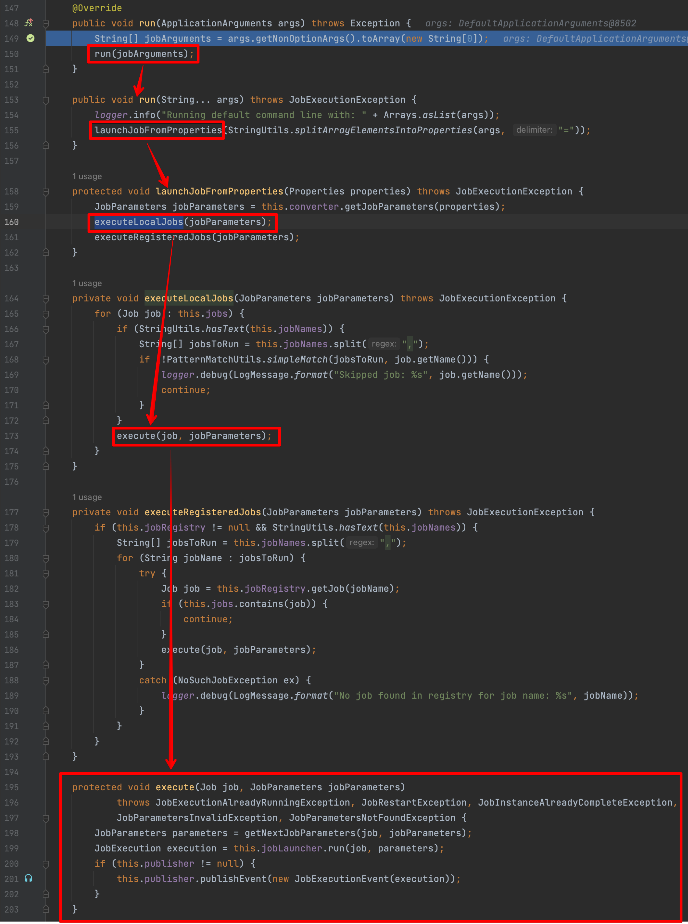Click the 'regex:' parameter hint on line 167
Viewport: 688px width, 924px height.
click(383, 344)
